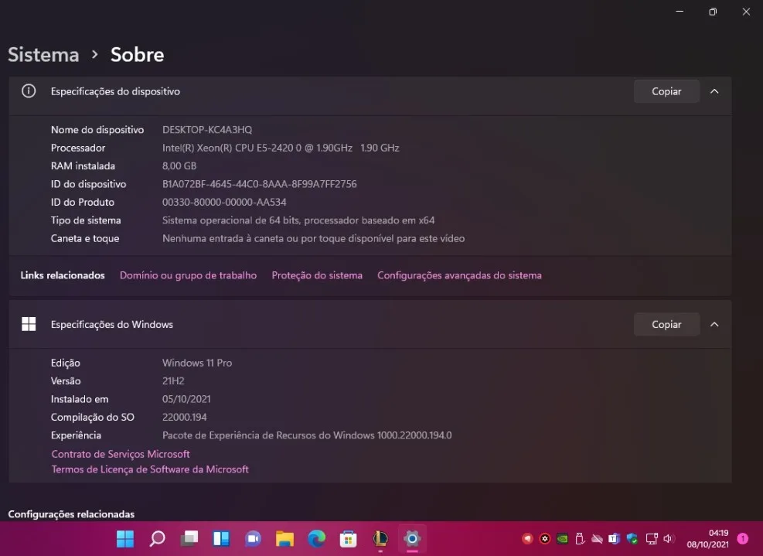Select the Intel Xeon processor value
This screenshot has height=556, width=763.
click(281, 148)
